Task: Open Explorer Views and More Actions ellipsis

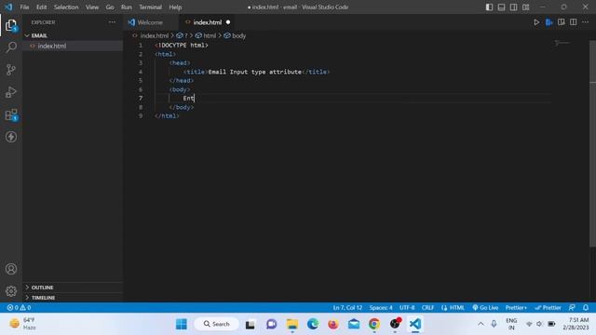Action: 112,22
